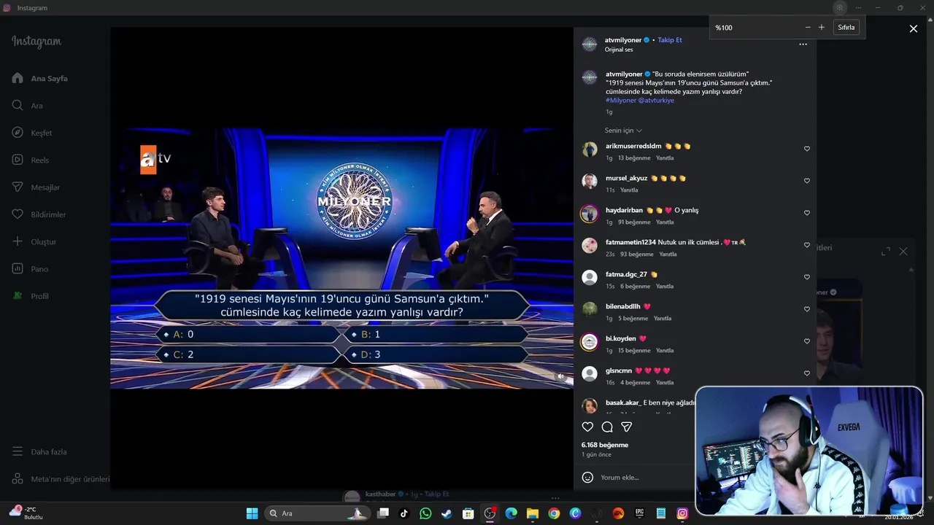Click the taskbar weather widget Bulutlu
934x525 pixels.
click(x=26, y=513)
